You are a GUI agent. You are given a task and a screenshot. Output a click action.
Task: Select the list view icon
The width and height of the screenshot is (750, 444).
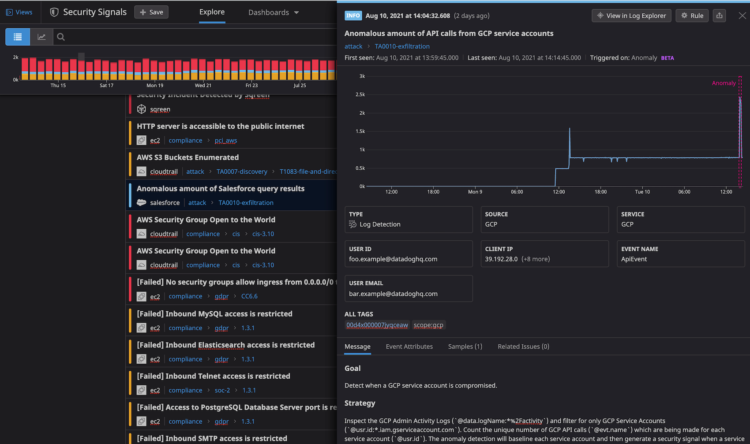[x=17, y=37]
